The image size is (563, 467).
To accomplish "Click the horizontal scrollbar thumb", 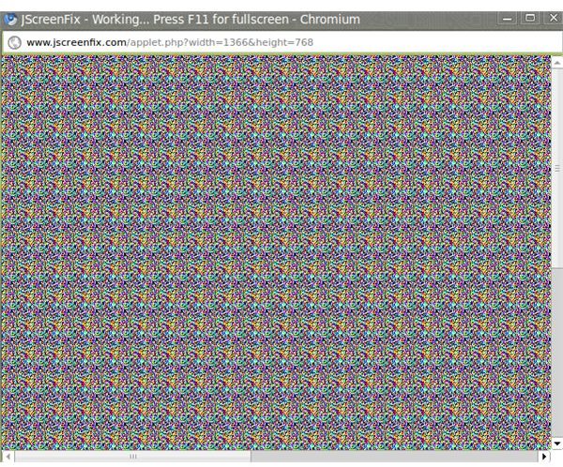I will pyautogui.click(x=132, y=457).
